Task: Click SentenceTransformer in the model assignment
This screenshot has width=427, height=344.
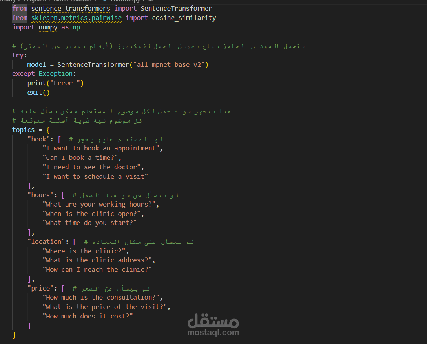Action: (x=93, y=65)
